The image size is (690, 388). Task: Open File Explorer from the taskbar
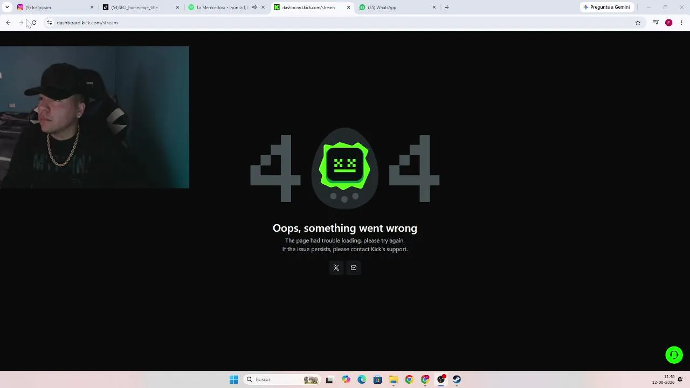(394, 379)
